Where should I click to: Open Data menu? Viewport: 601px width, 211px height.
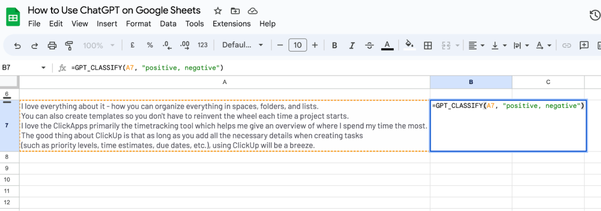168,23
